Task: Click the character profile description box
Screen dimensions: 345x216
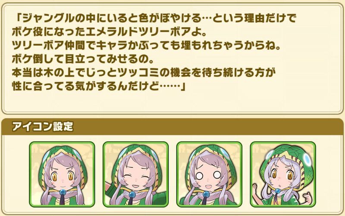Action: [172, 59]
